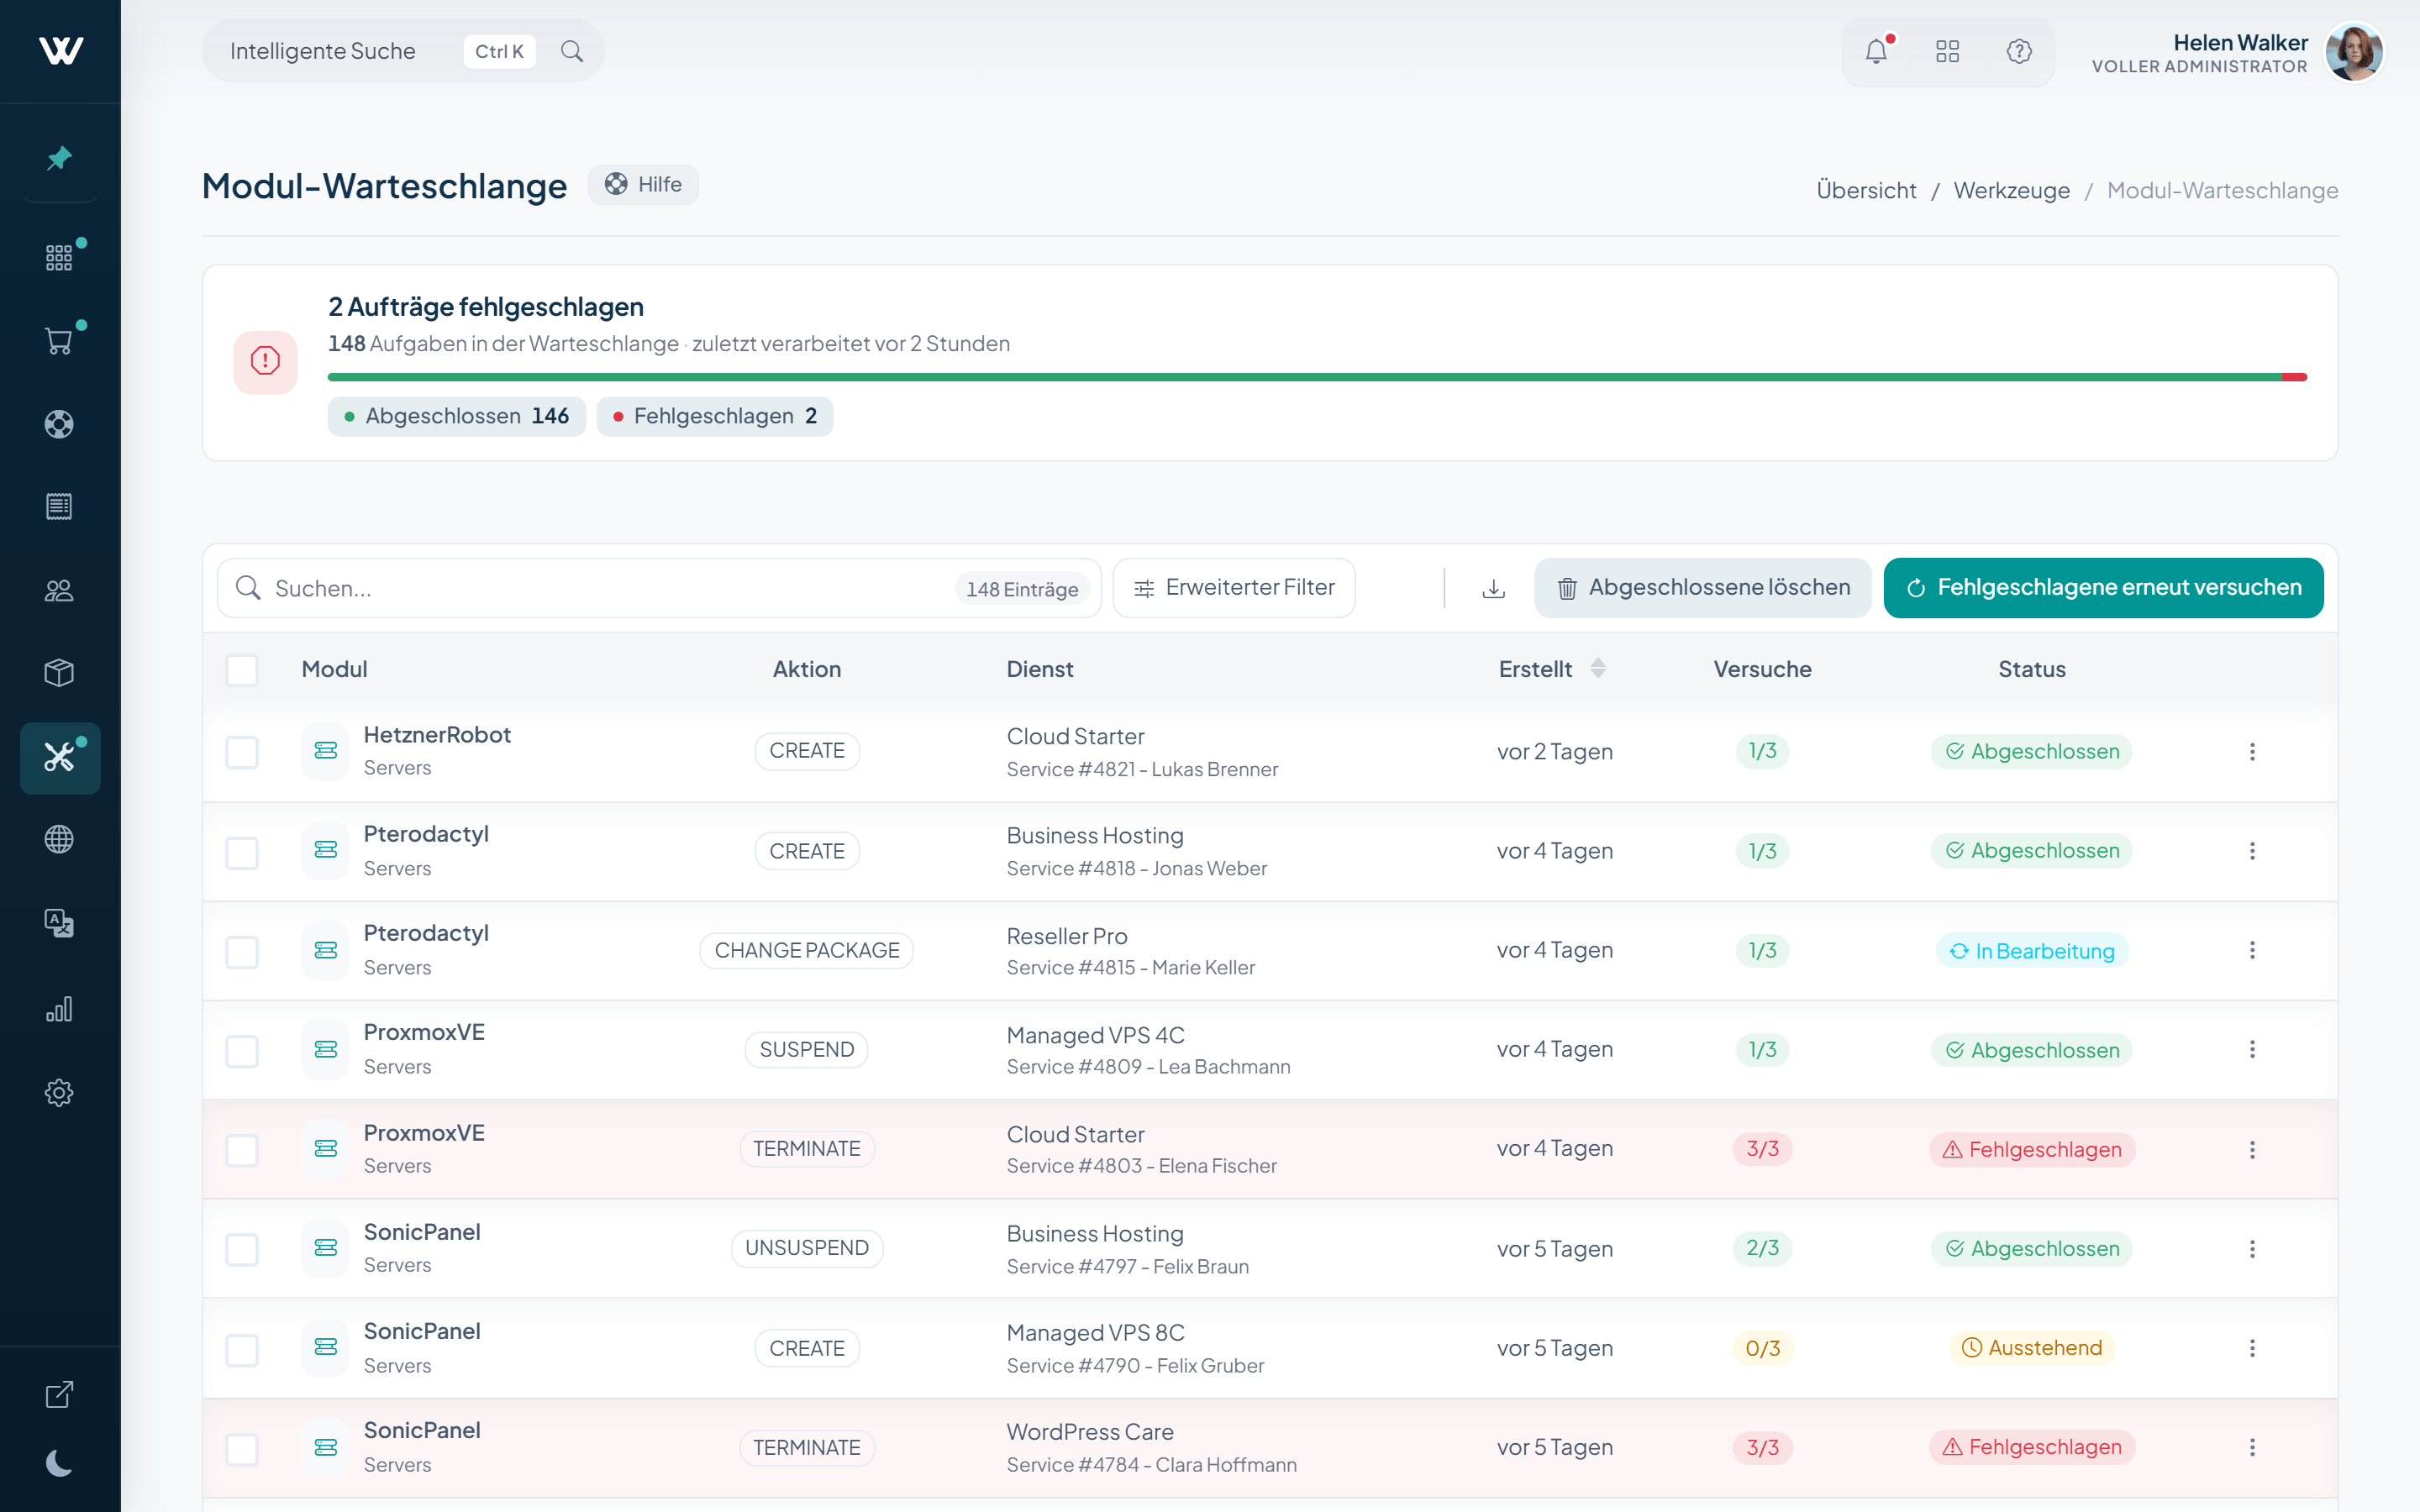Viewport: 2420px width, 1512px height.
Task: Open the apps grid icon in header
Action: [1947, 51]
